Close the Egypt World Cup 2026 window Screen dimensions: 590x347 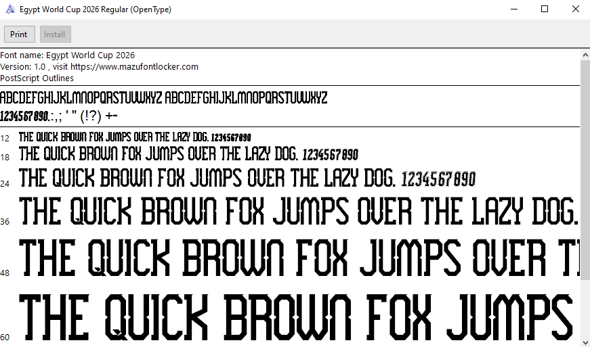coord(575,9)
